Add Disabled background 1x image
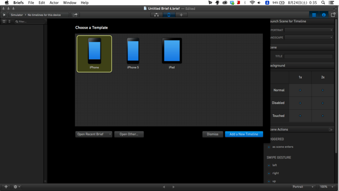Viewport: 339px width, 191px height. (x=300, y=103)
